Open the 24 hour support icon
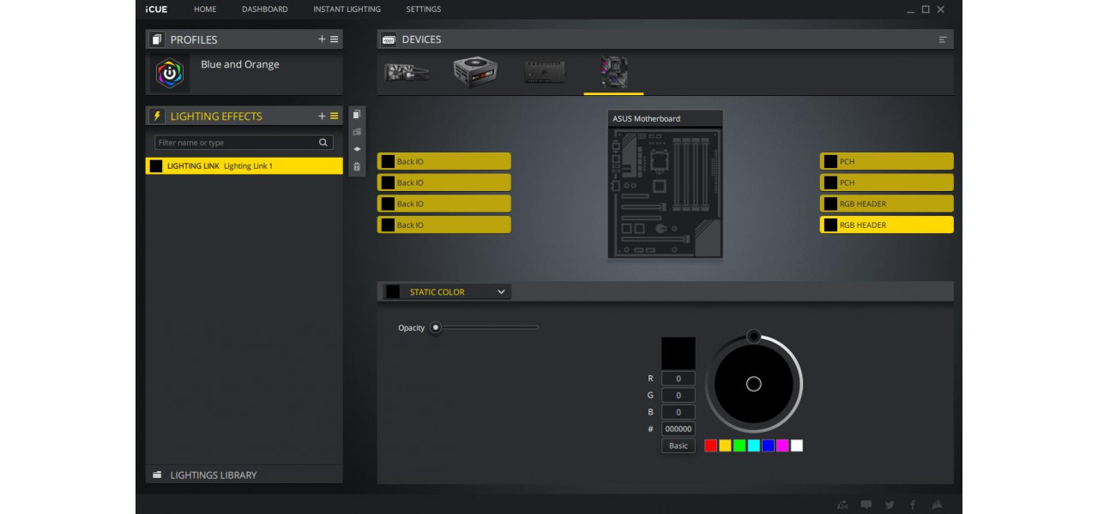Image resolution: width=1098 pixels, height=514 pixels. (842, 505)
